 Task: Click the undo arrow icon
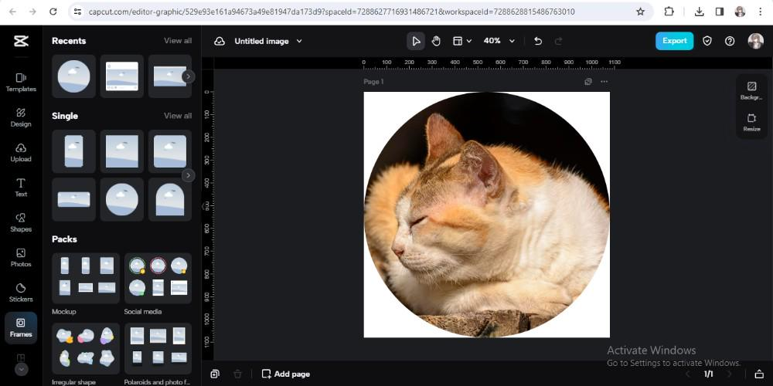[x=538, y=41]
